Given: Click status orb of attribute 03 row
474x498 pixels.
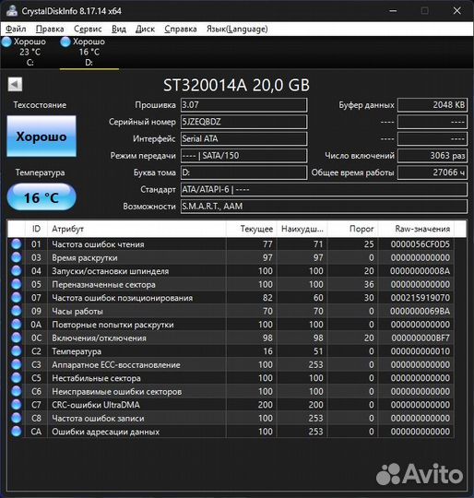Looking at the screenshot, I should pos(17,257).
